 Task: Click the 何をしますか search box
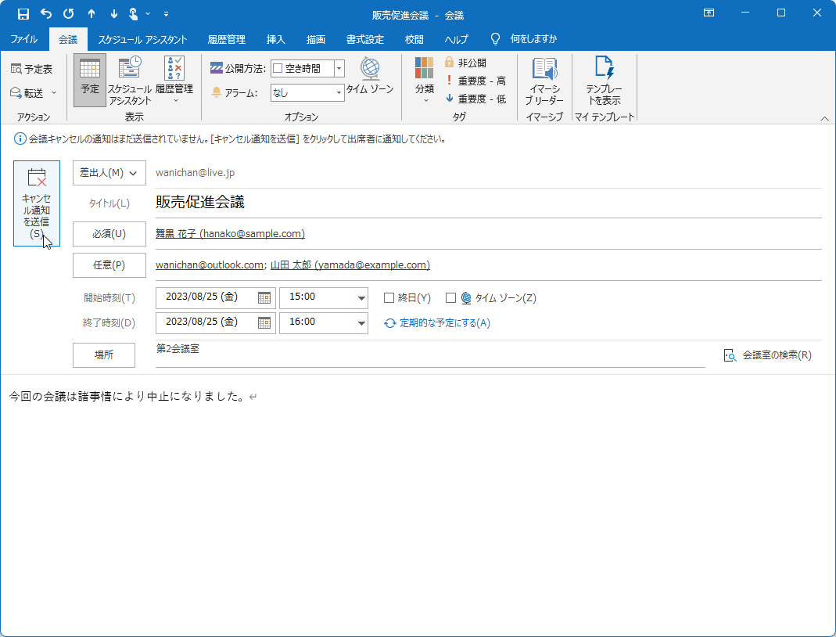pyautogui.click(x=533, y=39)
